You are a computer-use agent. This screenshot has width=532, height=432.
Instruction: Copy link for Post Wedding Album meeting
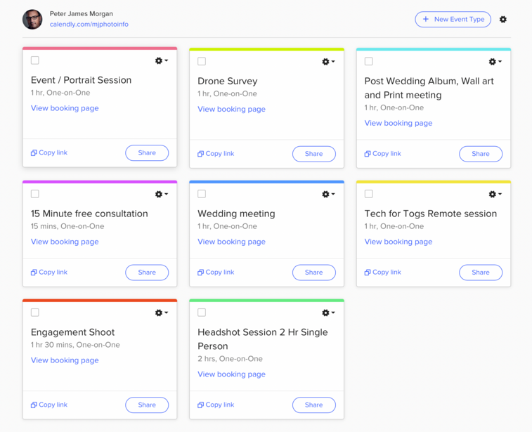[x=383, y=154]
